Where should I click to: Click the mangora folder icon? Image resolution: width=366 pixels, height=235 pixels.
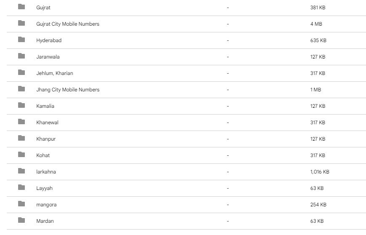[x=21, y=204]
